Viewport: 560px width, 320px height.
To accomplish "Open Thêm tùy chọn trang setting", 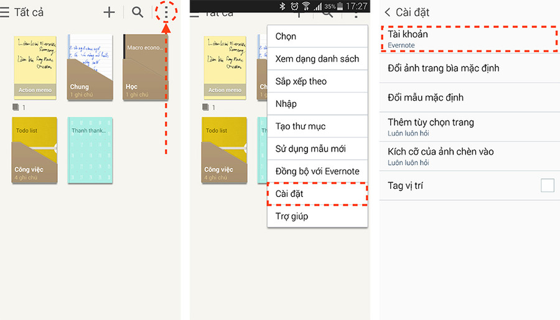I will 469,127.
